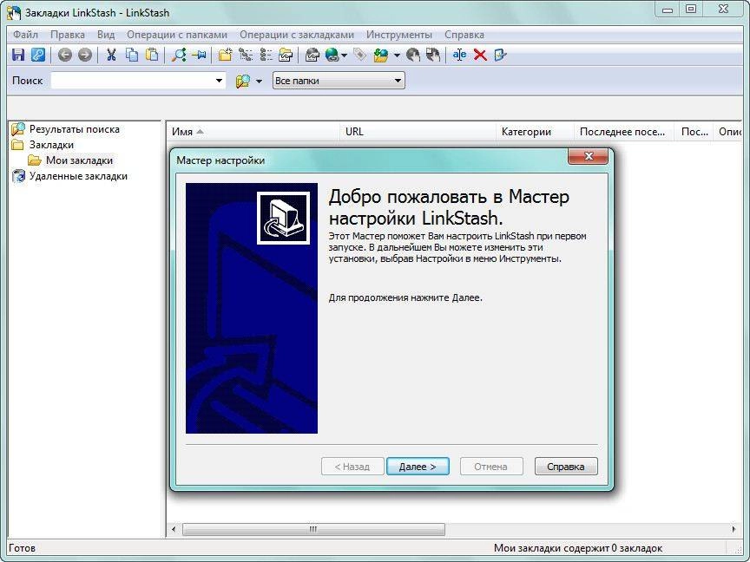Click the 'Готов' status bar text

point(22,548)
